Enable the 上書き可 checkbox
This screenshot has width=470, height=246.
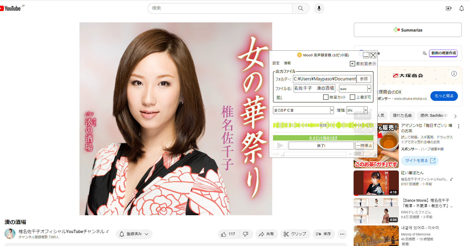(353, 97)
